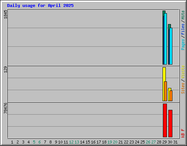This screenshot has height=146, width=187.
Task: Click day label 11 on the x-axis
Action: point(66,142)
